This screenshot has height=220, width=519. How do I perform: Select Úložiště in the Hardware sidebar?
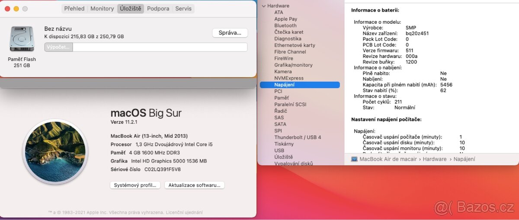click(x=283, y=157)
